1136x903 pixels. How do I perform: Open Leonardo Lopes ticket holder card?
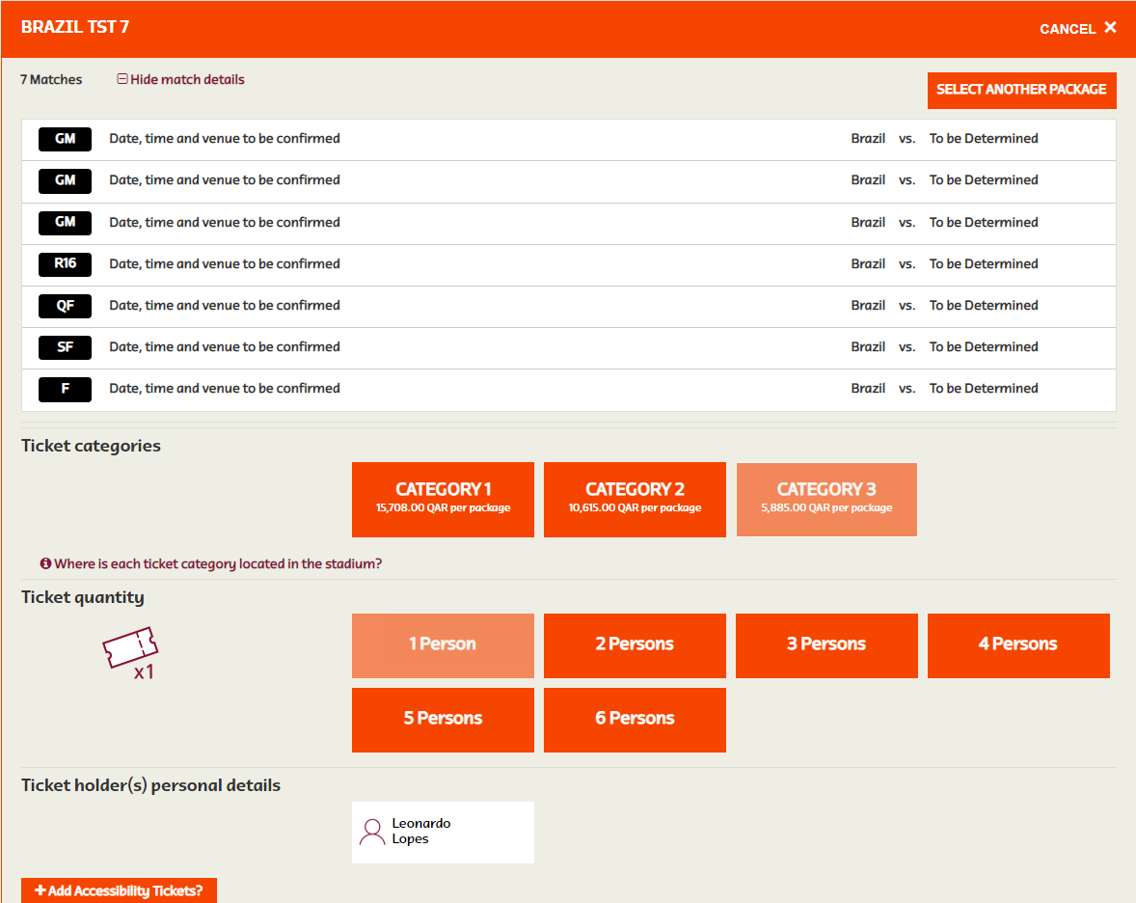click(443, 832)
